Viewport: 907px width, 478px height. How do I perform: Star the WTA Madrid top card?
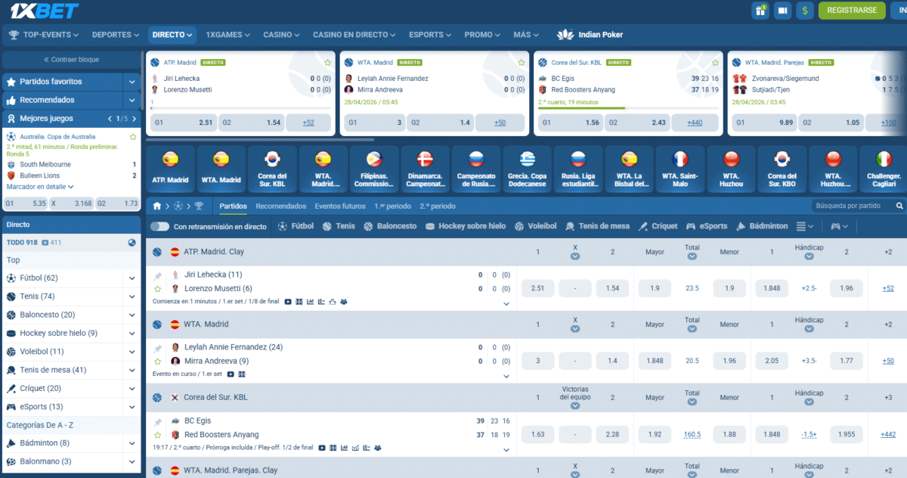click(x=521, y=63)
